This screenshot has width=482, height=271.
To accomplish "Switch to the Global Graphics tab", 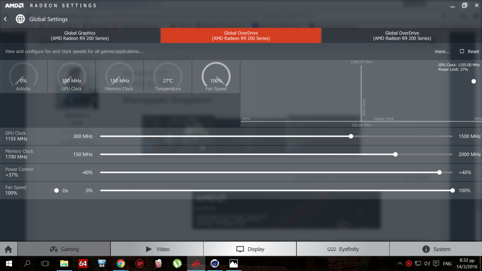I will point(80,36).
